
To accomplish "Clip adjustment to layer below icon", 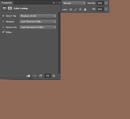I will (28, 76).
